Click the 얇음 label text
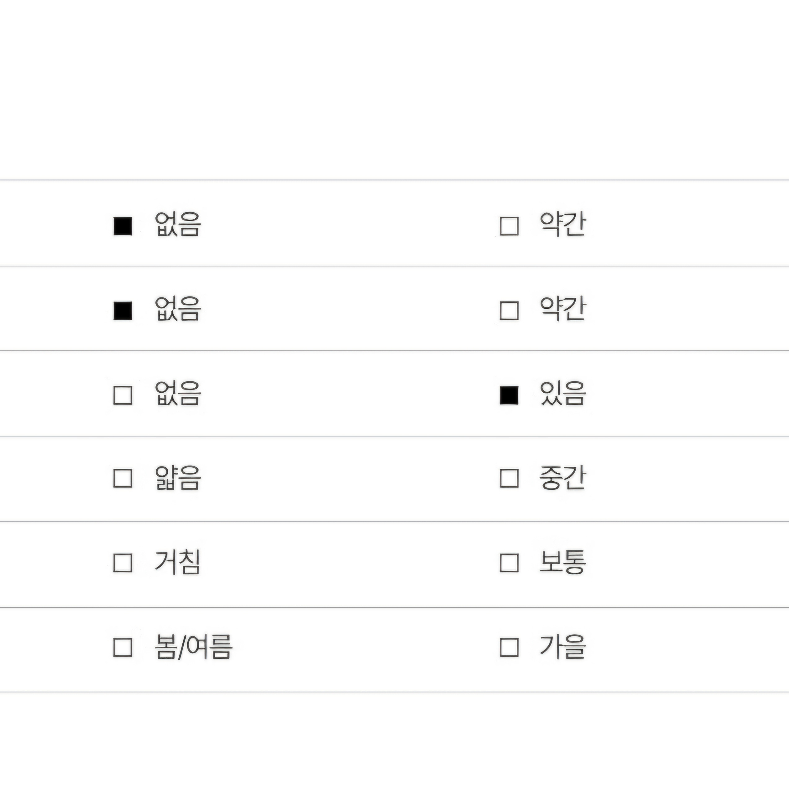The image size is (789, 789). (178, 478)
